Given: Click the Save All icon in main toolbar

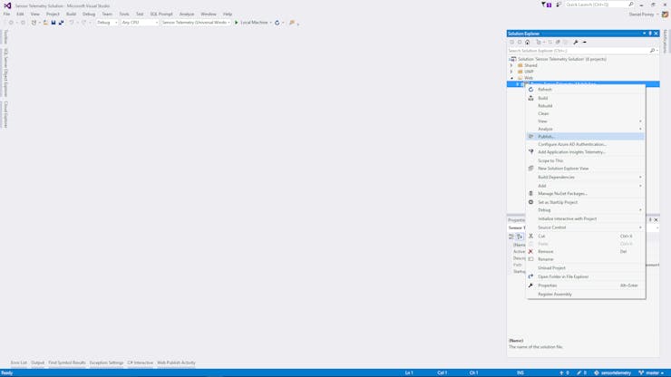Looking at the screenshot, I should click(x=61, y=23).
